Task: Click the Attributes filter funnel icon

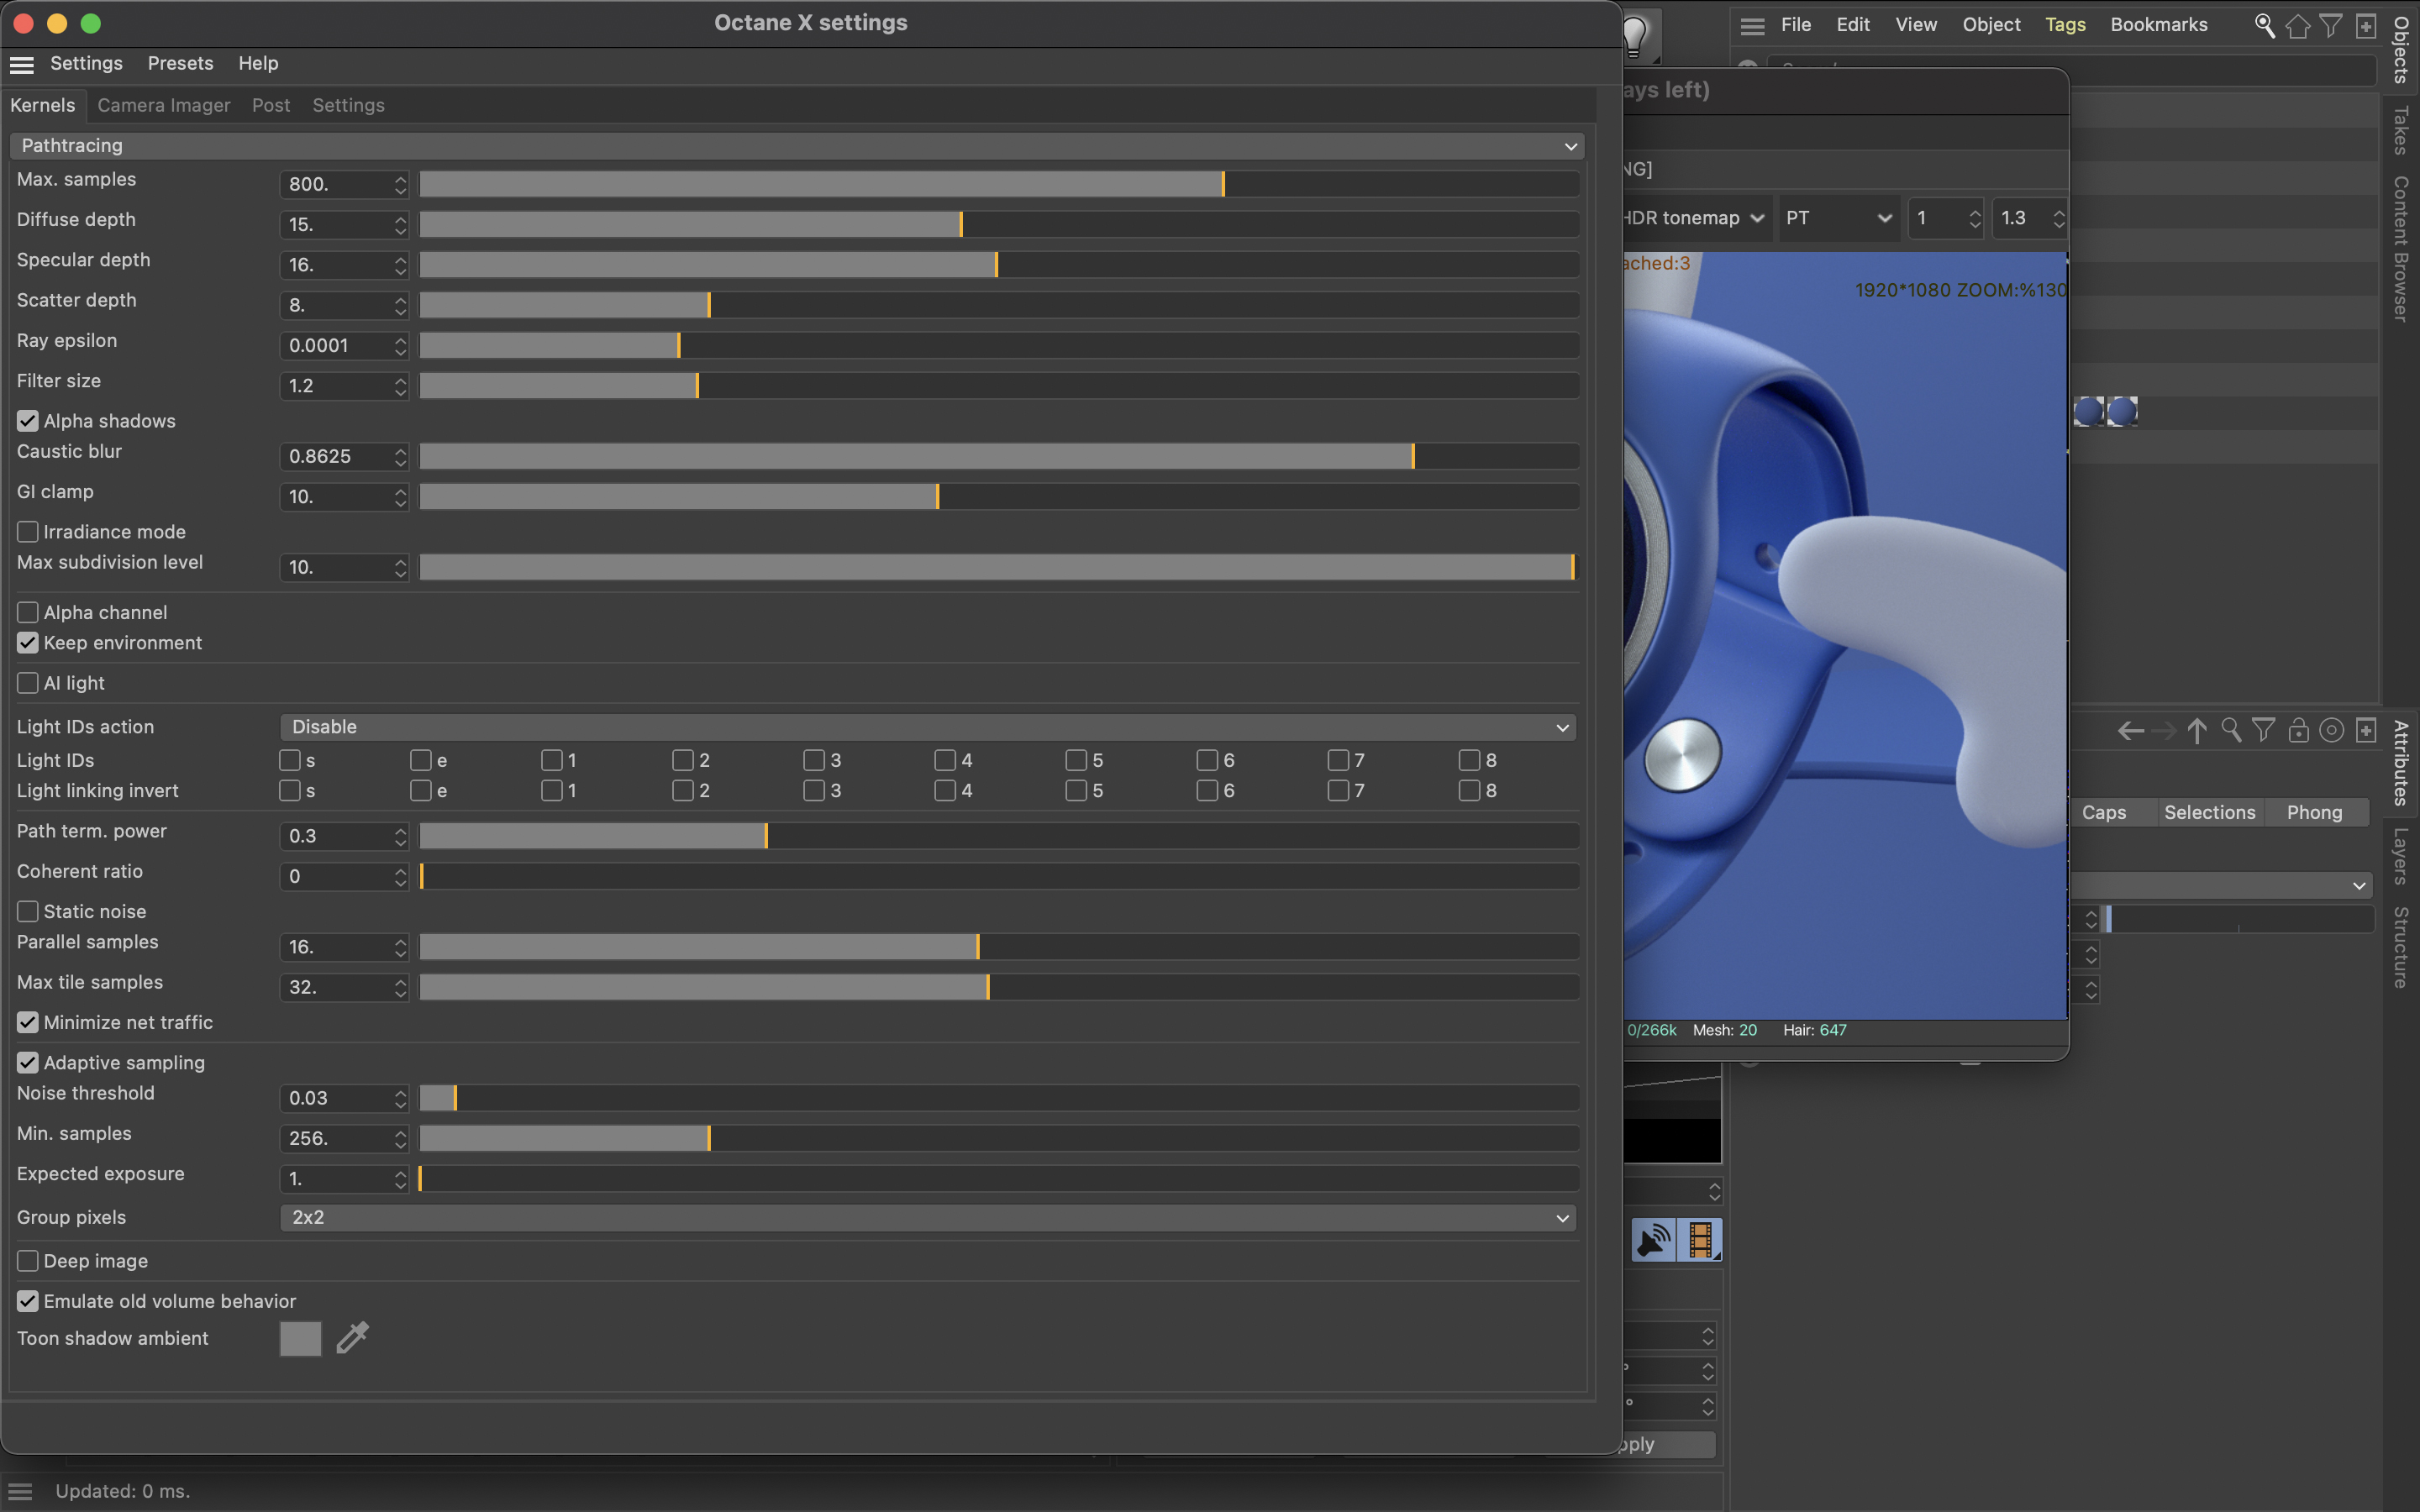Action: pos(2263,731)
